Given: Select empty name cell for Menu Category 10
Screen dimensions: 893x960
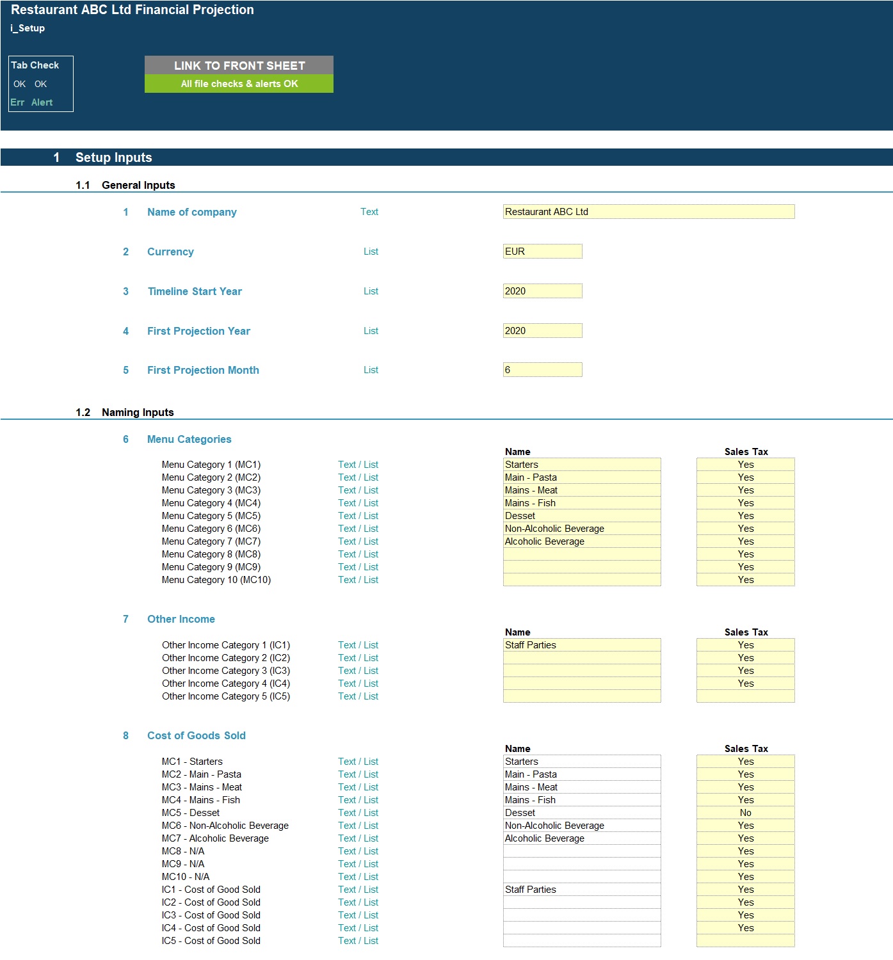Looking at the screenshot, I should (x=582, y=580).
